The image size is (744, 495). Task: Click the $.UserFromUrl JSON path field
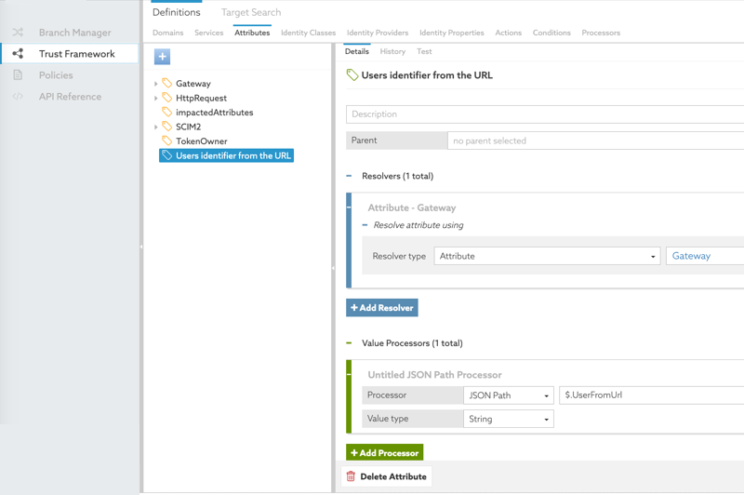[652, 395]
